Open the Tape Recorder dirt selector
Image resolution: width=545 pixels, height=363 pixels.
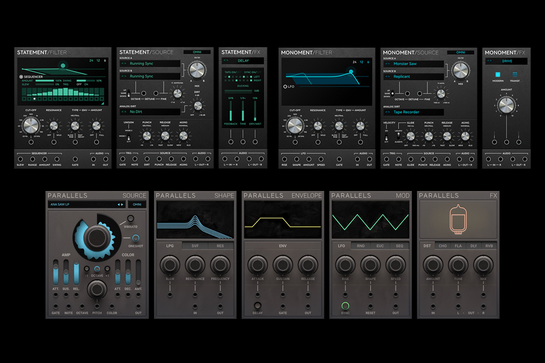(x=413, y=112)
